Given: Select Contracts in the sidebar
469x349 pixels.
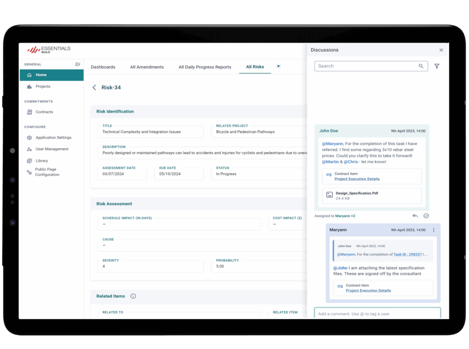Looking at the screenshot, I should coord(44,112).
